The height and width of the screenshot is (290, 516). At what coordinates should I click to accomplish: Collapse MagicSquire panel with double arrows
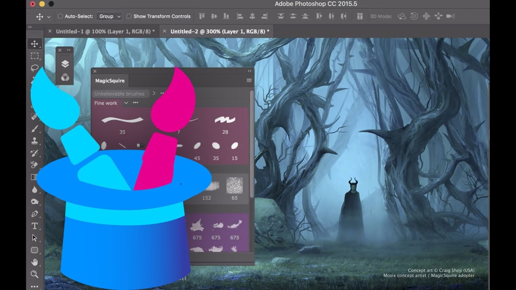250,71
